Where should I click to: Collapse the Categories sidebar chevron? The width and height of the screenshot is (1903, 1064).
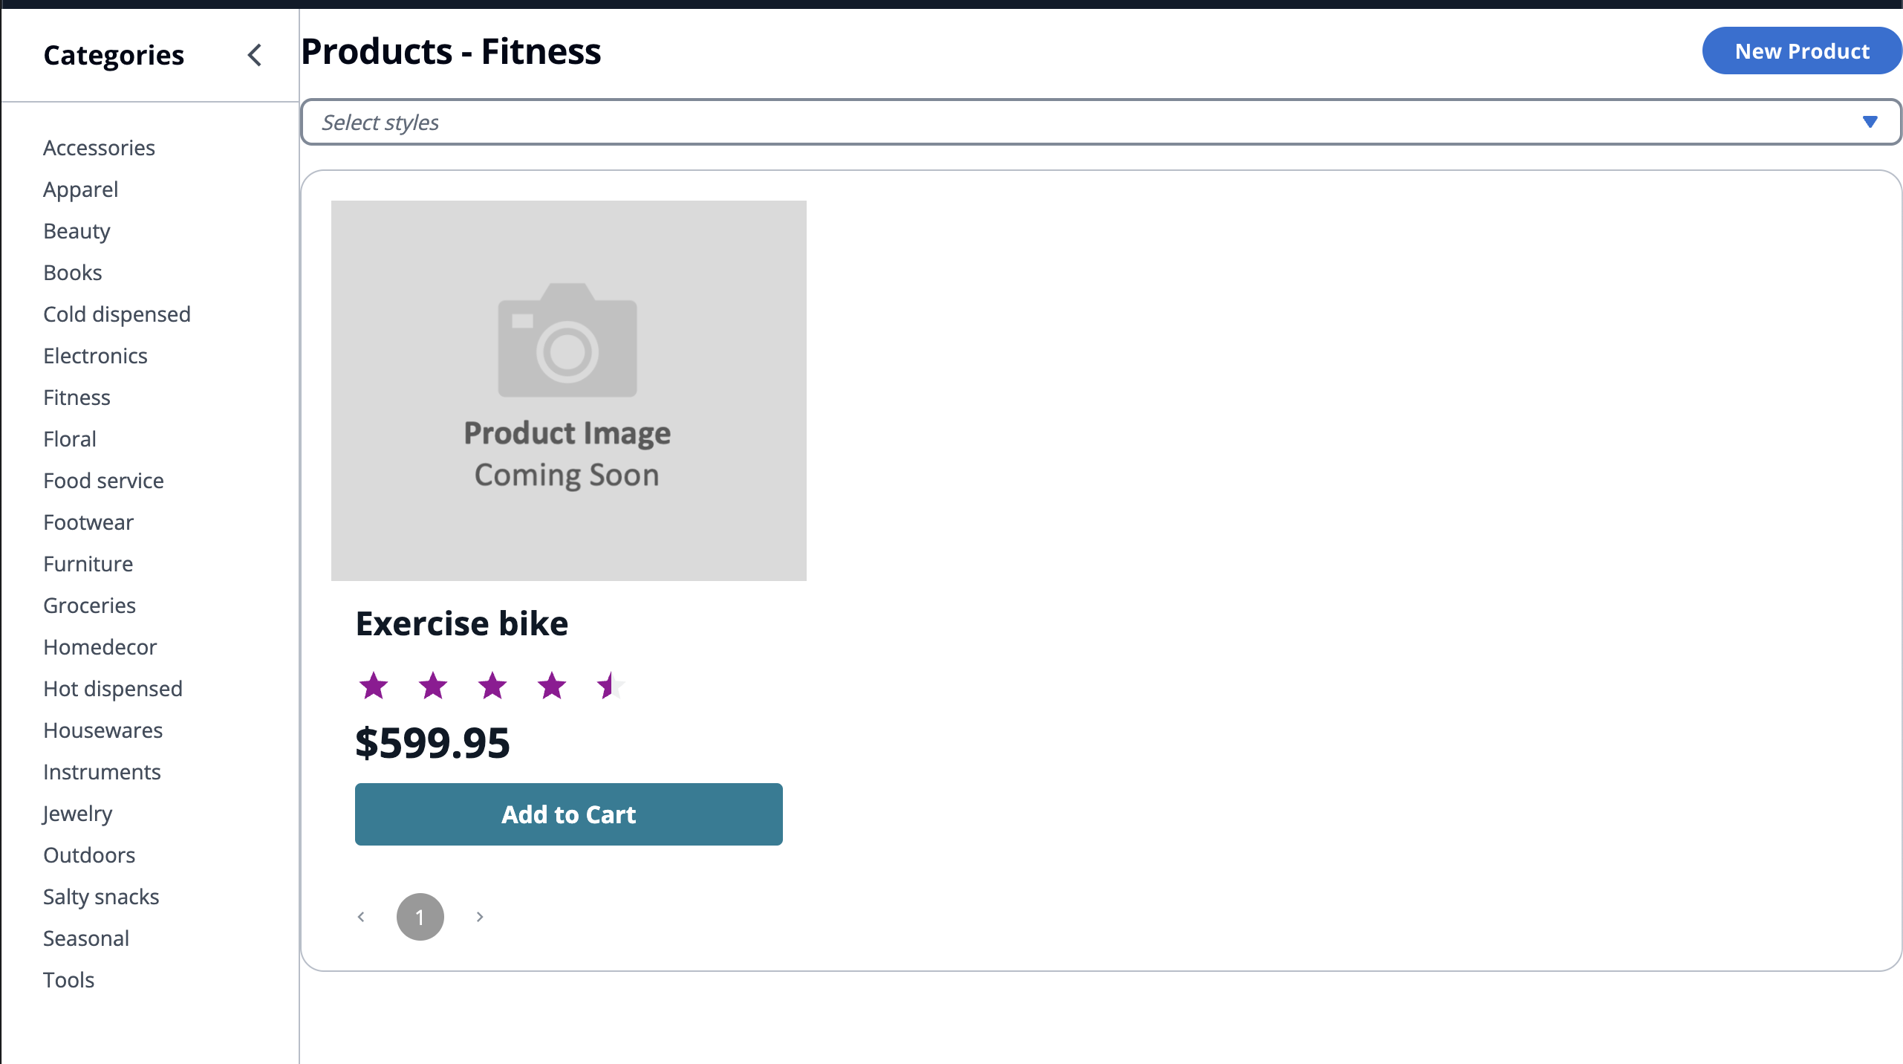pos(255,55)
